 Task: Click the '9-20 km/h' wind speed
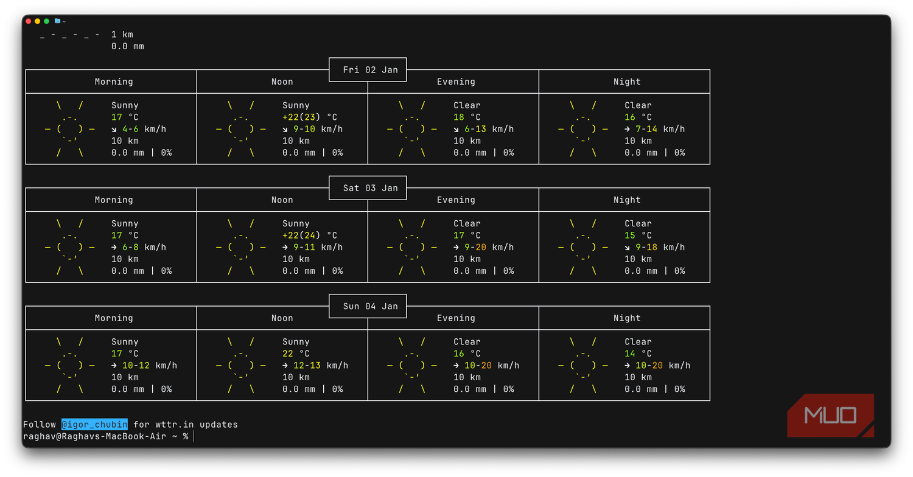[489, 247]
